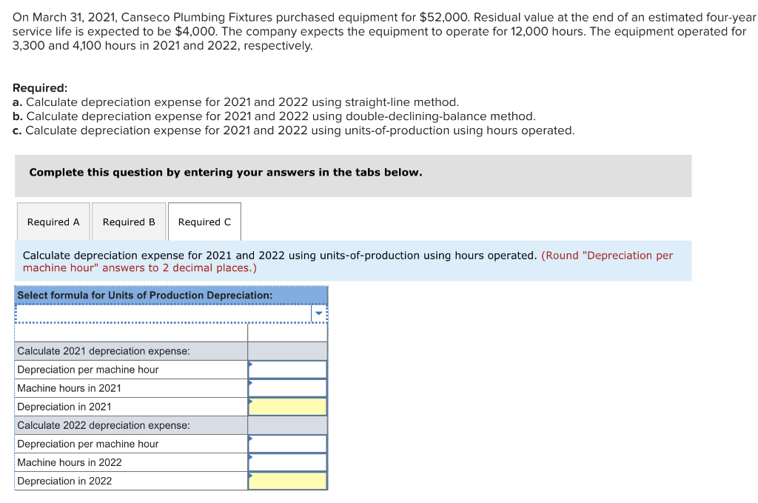Switch to the Required A tab
This screenshot has width=758, height=503.
[53, 221]
